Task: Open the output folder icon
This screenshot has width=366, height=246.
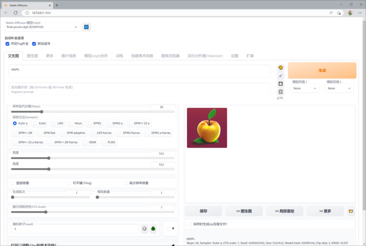Action: coord(351,211)
